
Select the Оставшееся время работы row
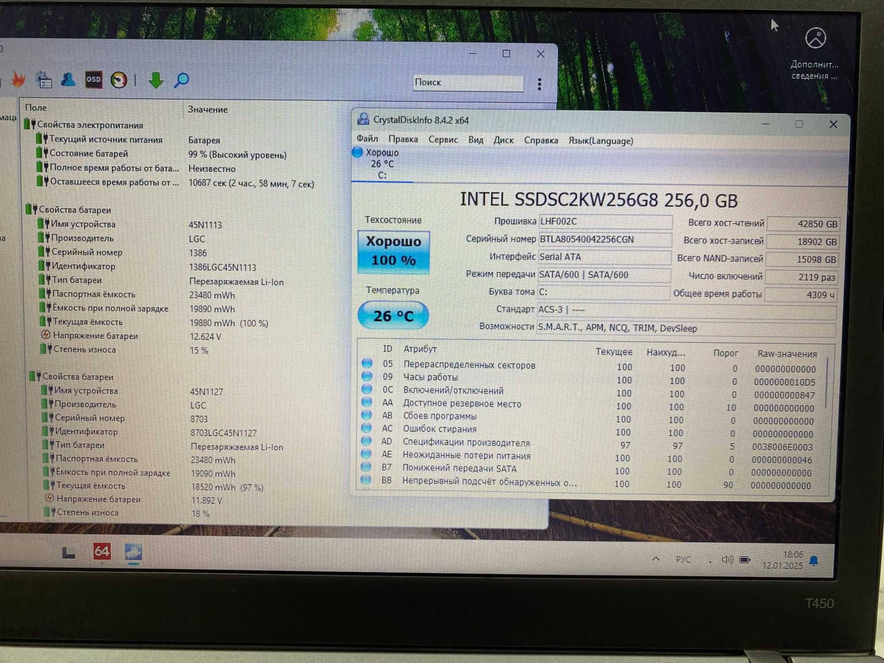tap(175, 183)
